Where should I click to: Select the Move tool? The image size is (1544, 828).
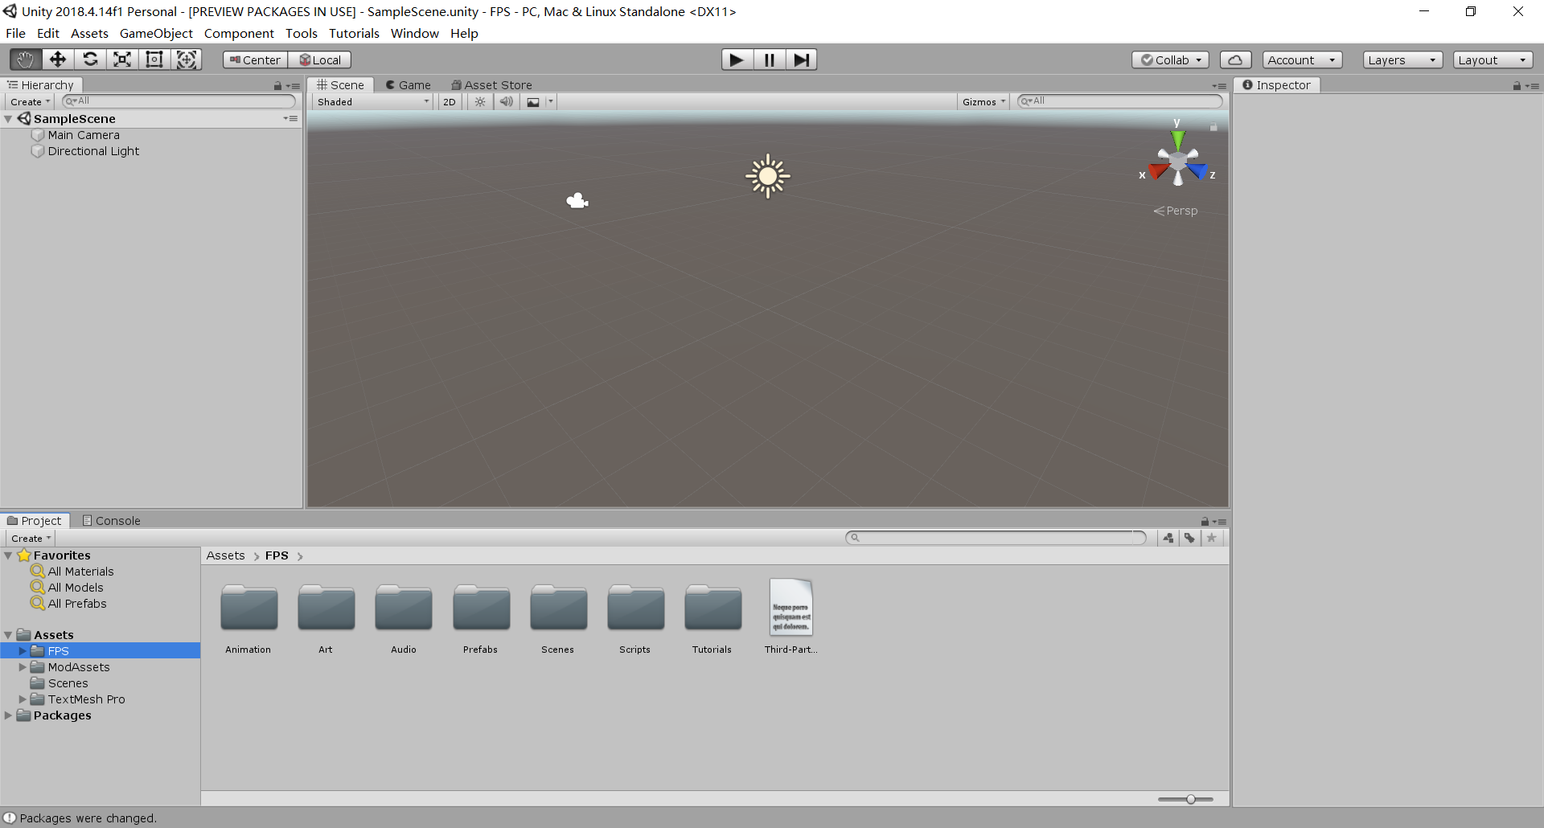coord(57,59)
